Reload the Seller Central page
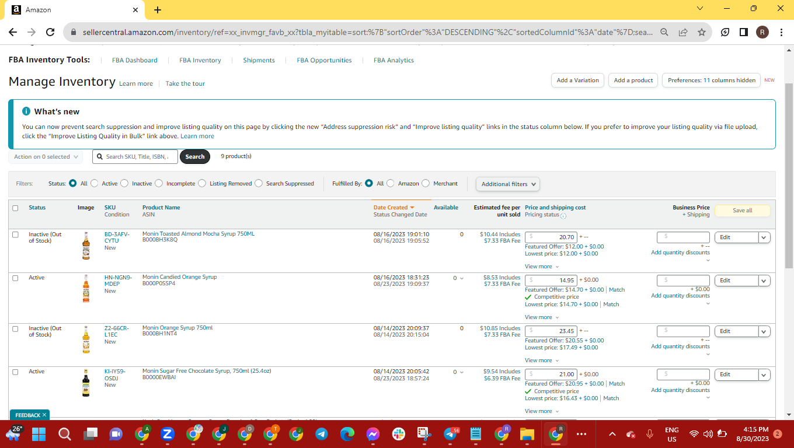 (50, 32)
